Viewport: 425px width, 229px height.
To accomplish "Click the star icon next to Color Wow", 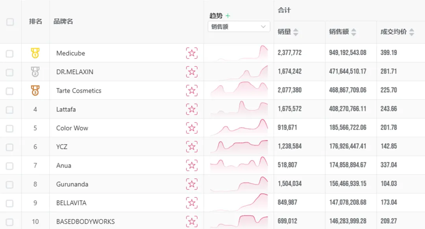I will pyautogui.click(x=192, y=128).
